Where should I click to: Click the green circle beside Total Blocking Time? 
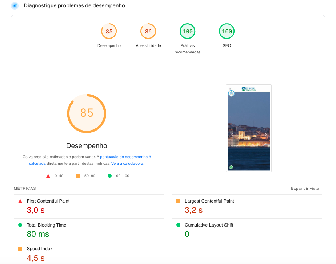(20, 225)
